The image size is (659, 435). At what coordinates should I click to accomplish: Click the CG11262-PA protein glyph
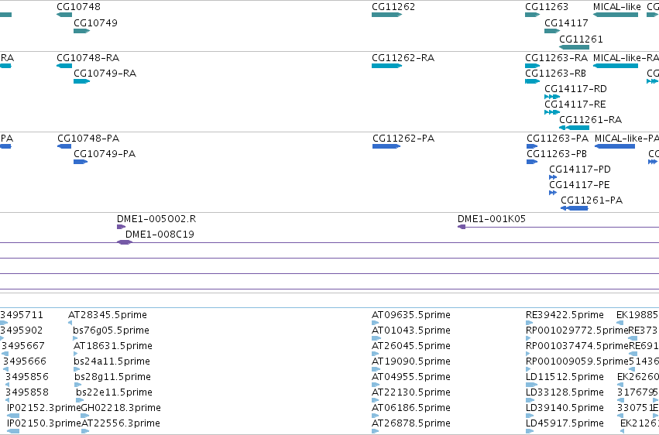(x=386, y=146)
